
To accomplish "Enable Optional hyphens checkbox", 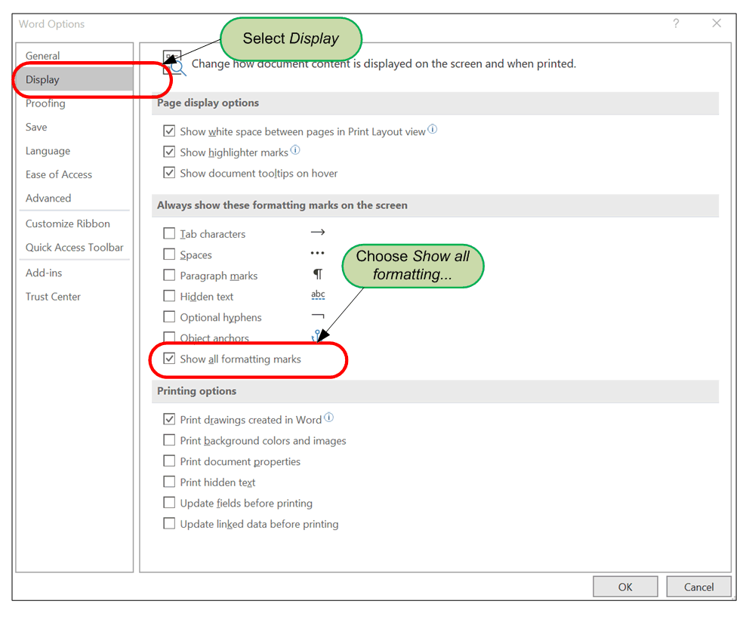I will coord(169,316).
